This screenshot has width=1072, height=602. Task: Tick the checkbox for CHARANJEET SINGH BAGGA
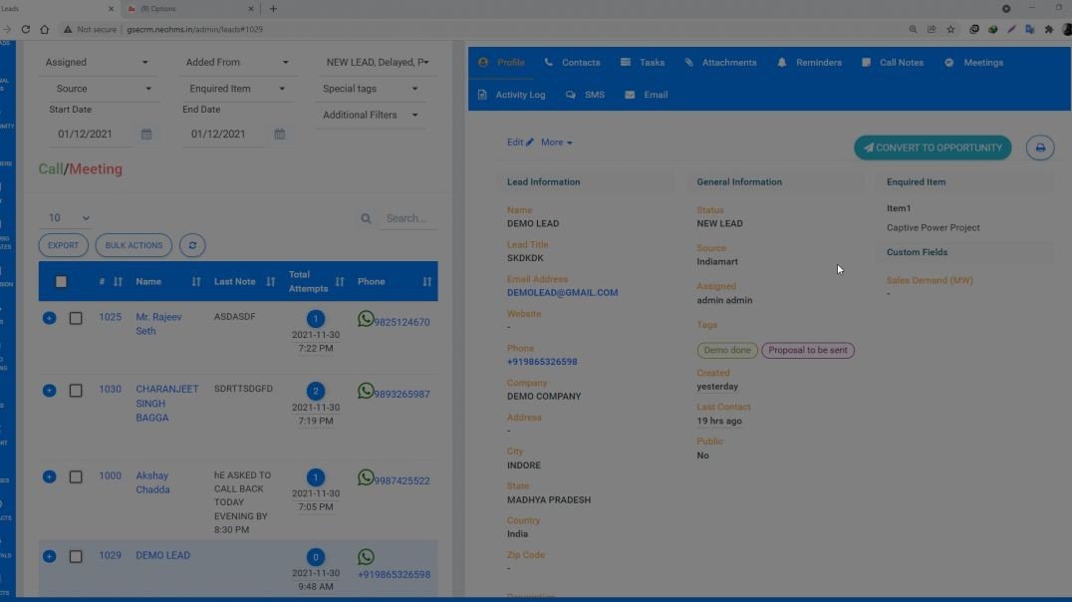(76, 390)
